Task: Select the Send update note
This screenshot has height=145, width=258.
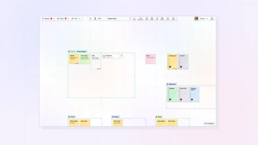Action: (x=161, y=123)
